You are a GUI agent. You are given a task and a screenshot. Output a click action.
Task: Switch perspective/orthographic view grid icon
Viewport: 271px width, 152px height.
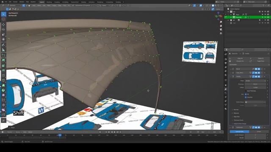[221, 33]
